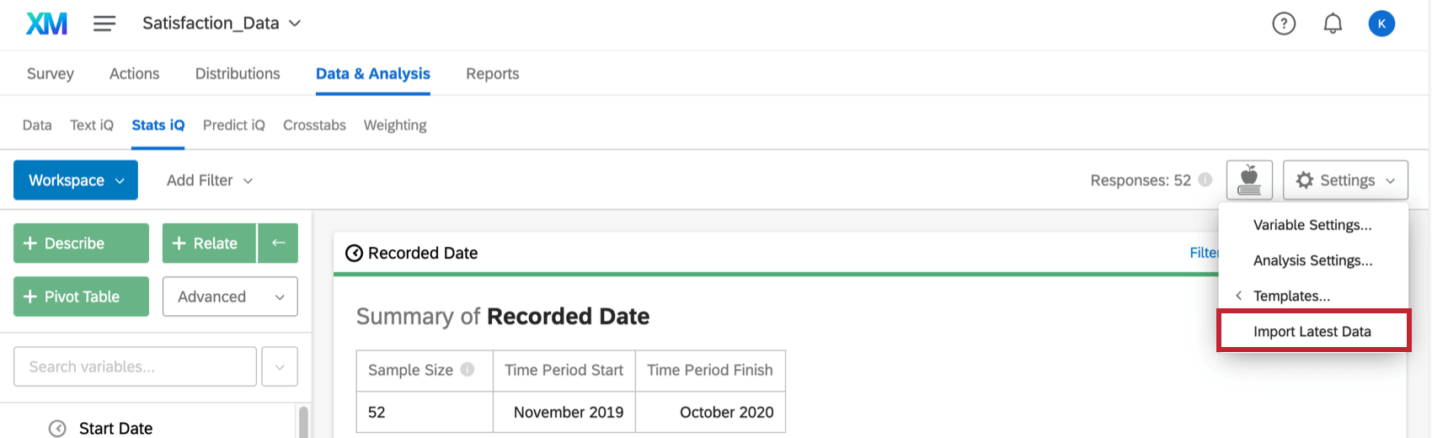The image size is (1432, 438).
Task: Click the Describe button
Action: point(81,243)
